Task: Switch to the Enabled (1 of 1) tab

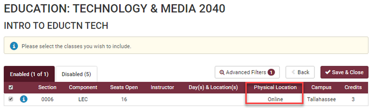Action: point(29,74)
